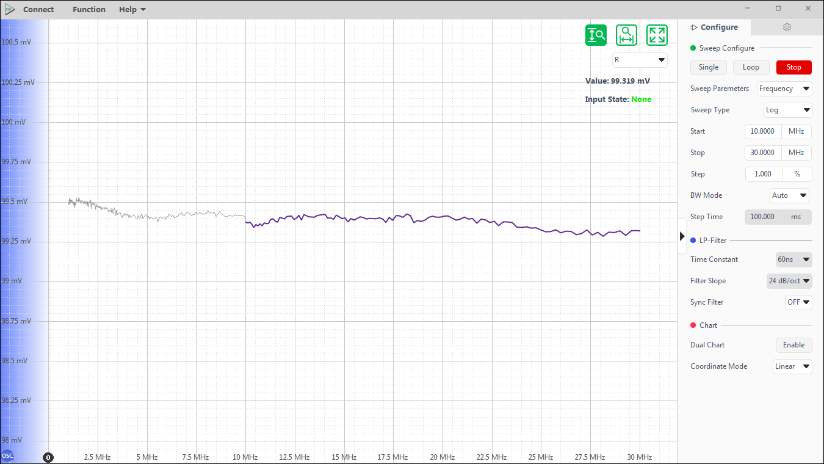Click the black zero marker on axis
This screenshot has height=464, width=824.
click(48, 457)
